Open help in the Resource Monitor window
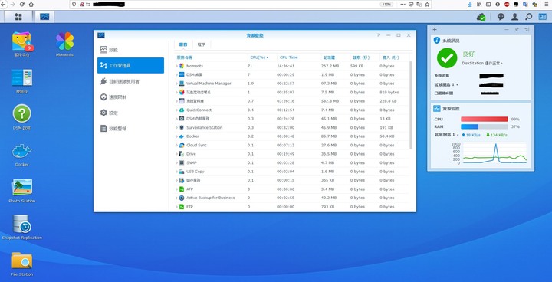The image size is (552, 282). tap(379, 35)
